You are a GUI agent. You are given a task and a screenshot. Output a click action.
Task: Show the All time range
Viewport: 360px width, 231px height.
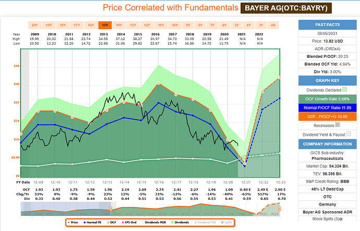pos(273,25)
